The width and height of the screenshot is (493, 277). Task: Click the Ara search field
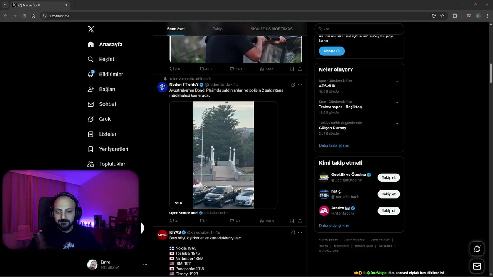click(x=359, y=29)
